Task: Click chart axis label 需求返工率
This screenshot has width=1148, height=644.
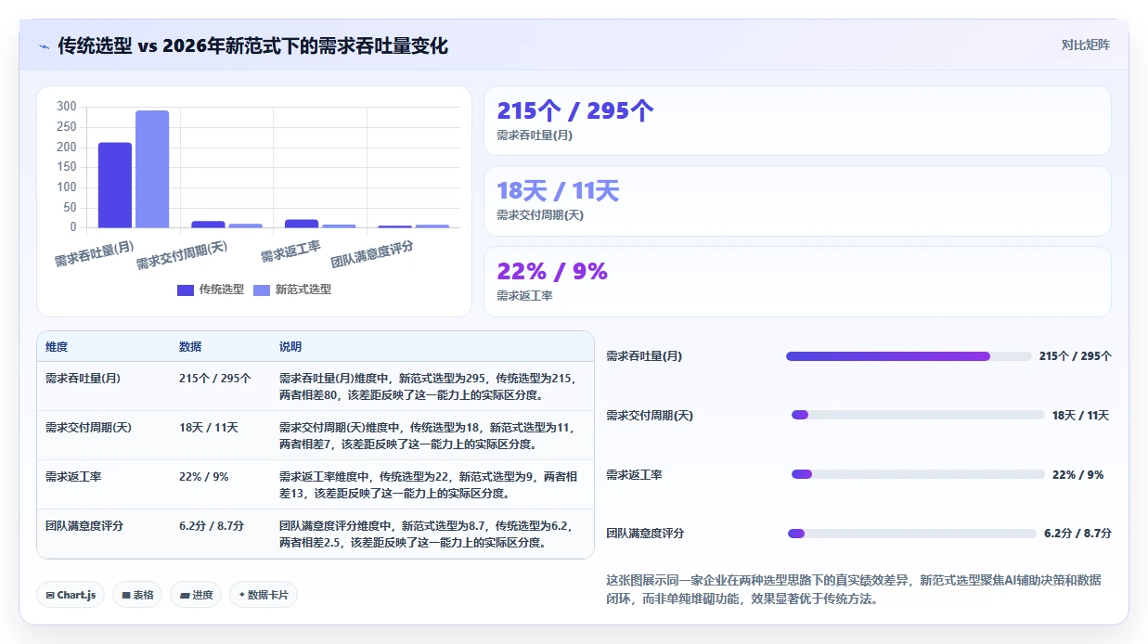Action: 290,251
